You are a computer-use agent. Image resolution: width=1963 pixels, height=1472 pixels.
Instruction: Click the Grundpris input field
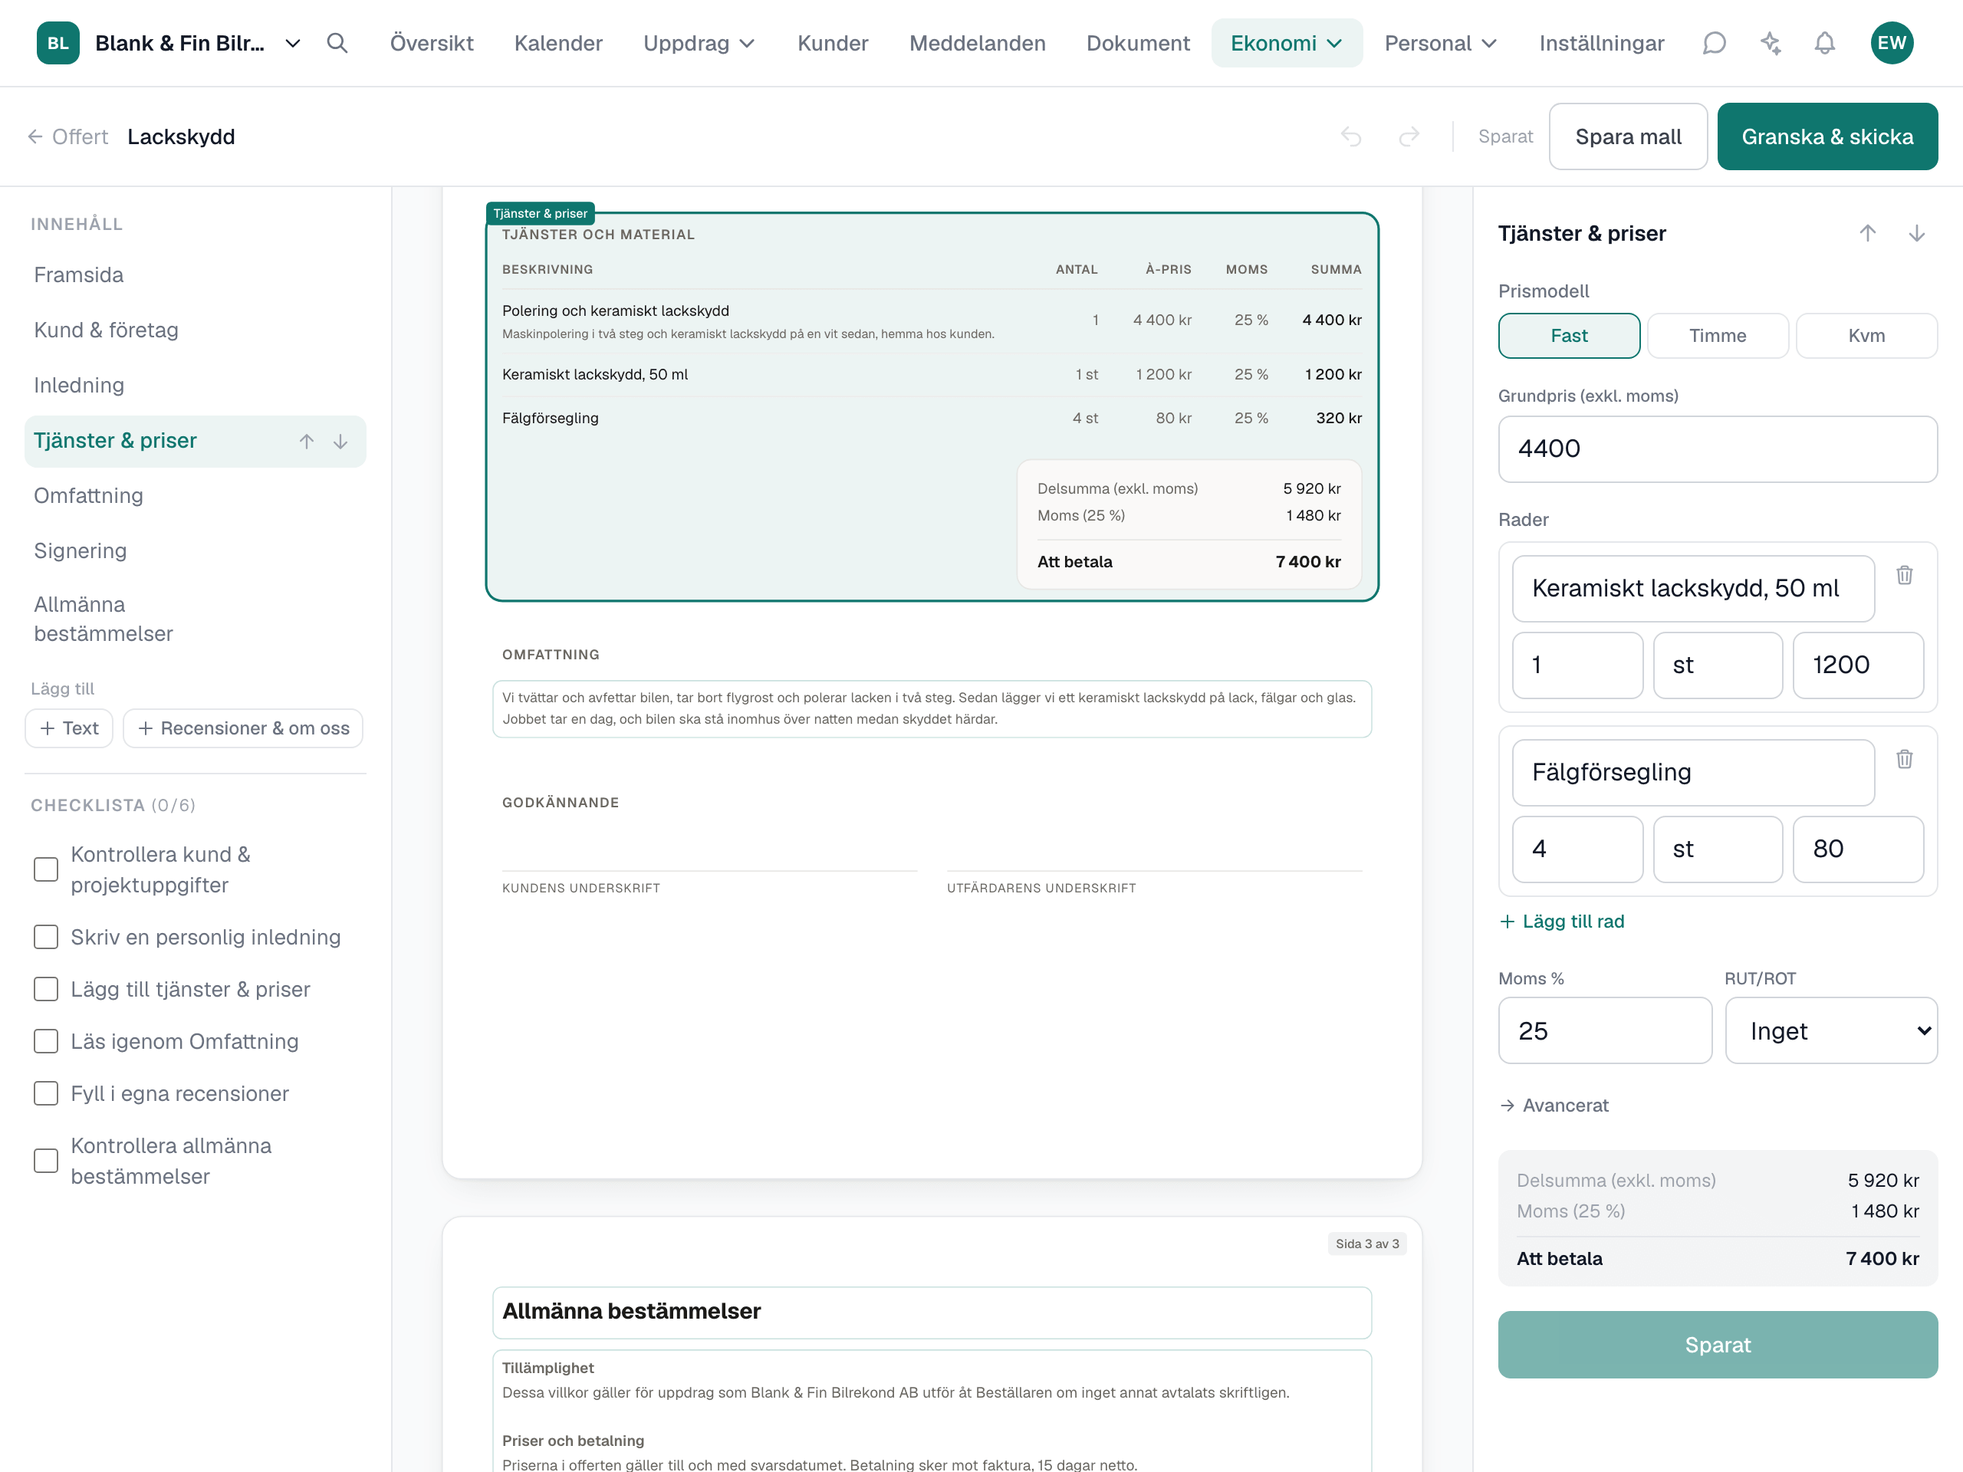[1717, 449]
